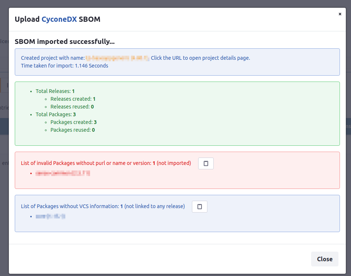Viewport: 351px width, 276px height.
Task: Click 'Click the URL to open project' text
Action: 200,58
